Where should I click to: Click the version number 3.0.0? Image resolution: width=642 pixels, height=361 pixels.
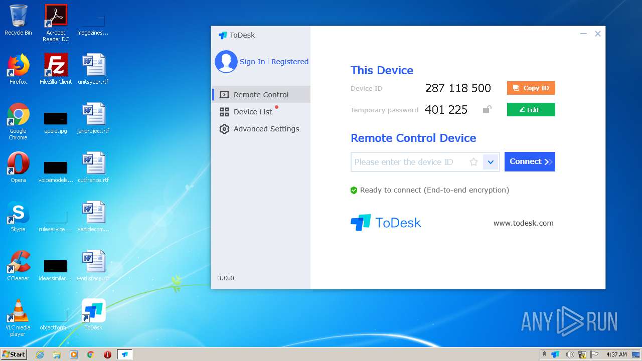click(x=226, y=278)
